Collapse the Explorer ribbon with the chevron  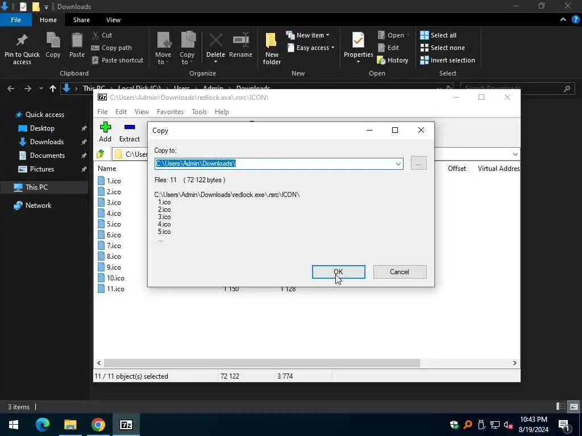(563, 20)
